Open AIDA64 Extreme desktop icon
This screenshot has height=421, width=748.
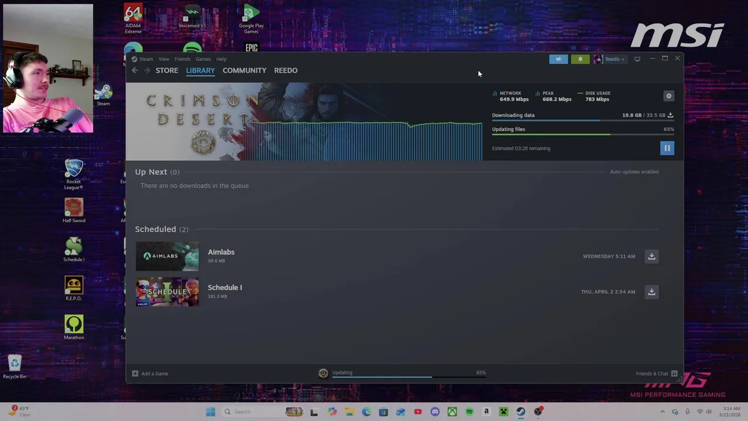tap(133, 19)
